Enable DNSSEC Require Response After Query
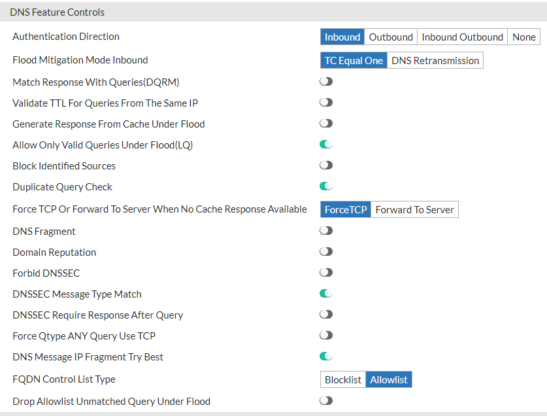Screen dimensions: 547x416 coord(325,314)
